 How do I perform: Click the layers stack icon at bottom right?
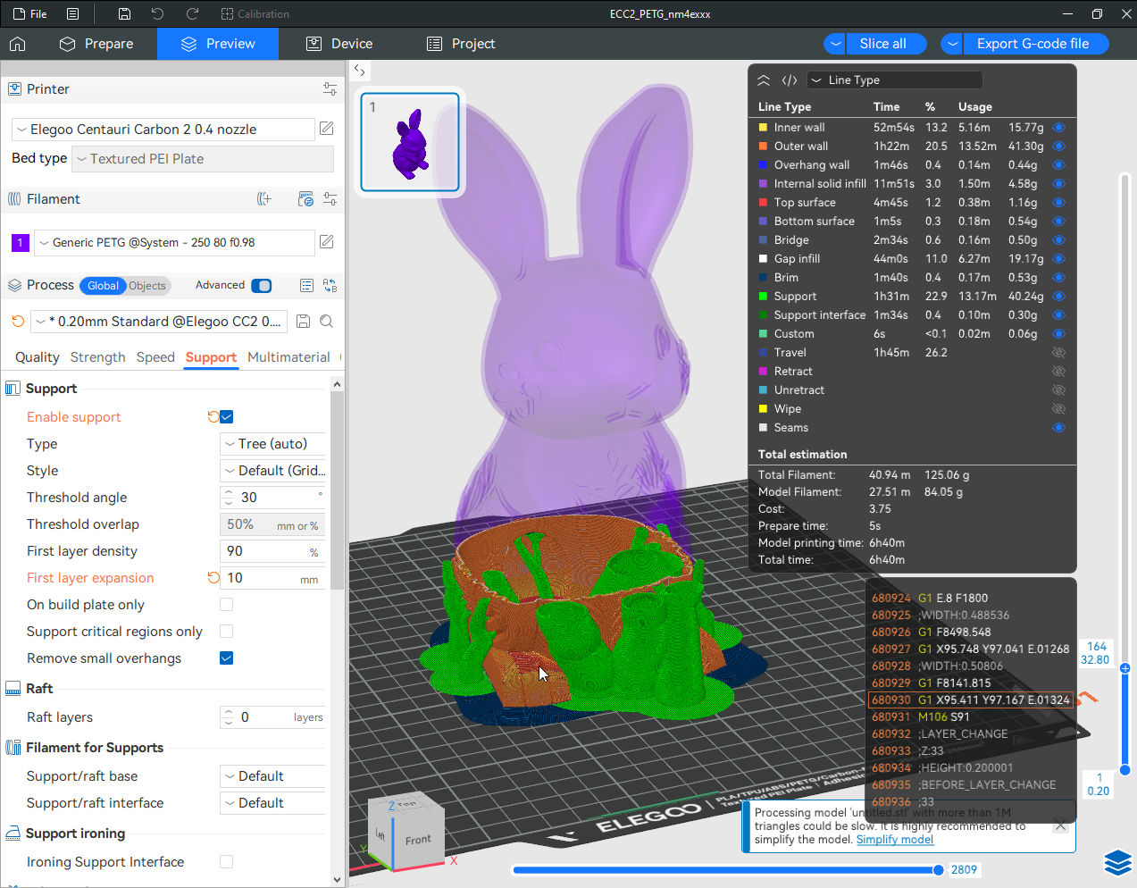[x=1117, y=863]
